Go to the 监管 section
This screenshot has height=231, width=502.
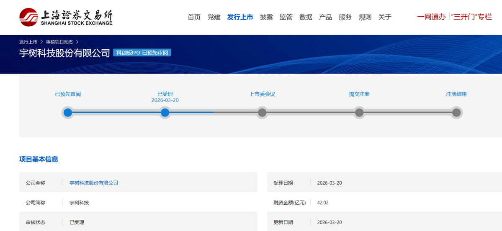point(286,17)
